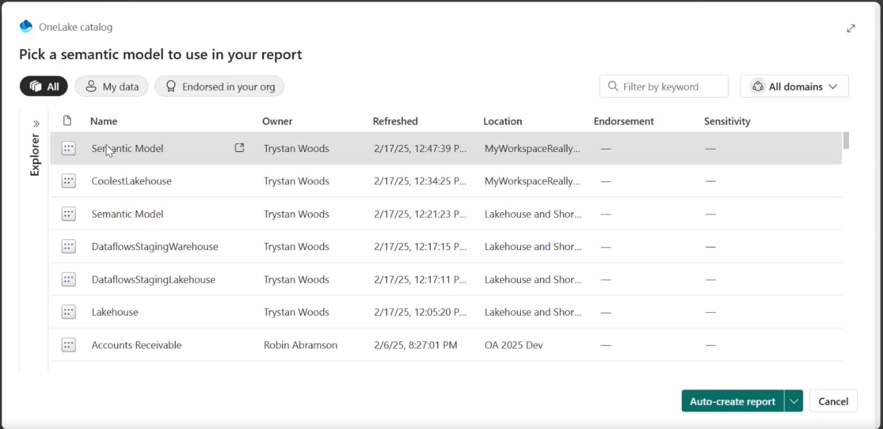883x429 pixels.
Task: Open the Auto-create report dropdown chevron
Action: point(794,401)
